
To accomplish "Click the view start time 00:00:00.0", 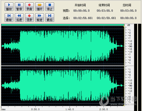I will 81,11.
